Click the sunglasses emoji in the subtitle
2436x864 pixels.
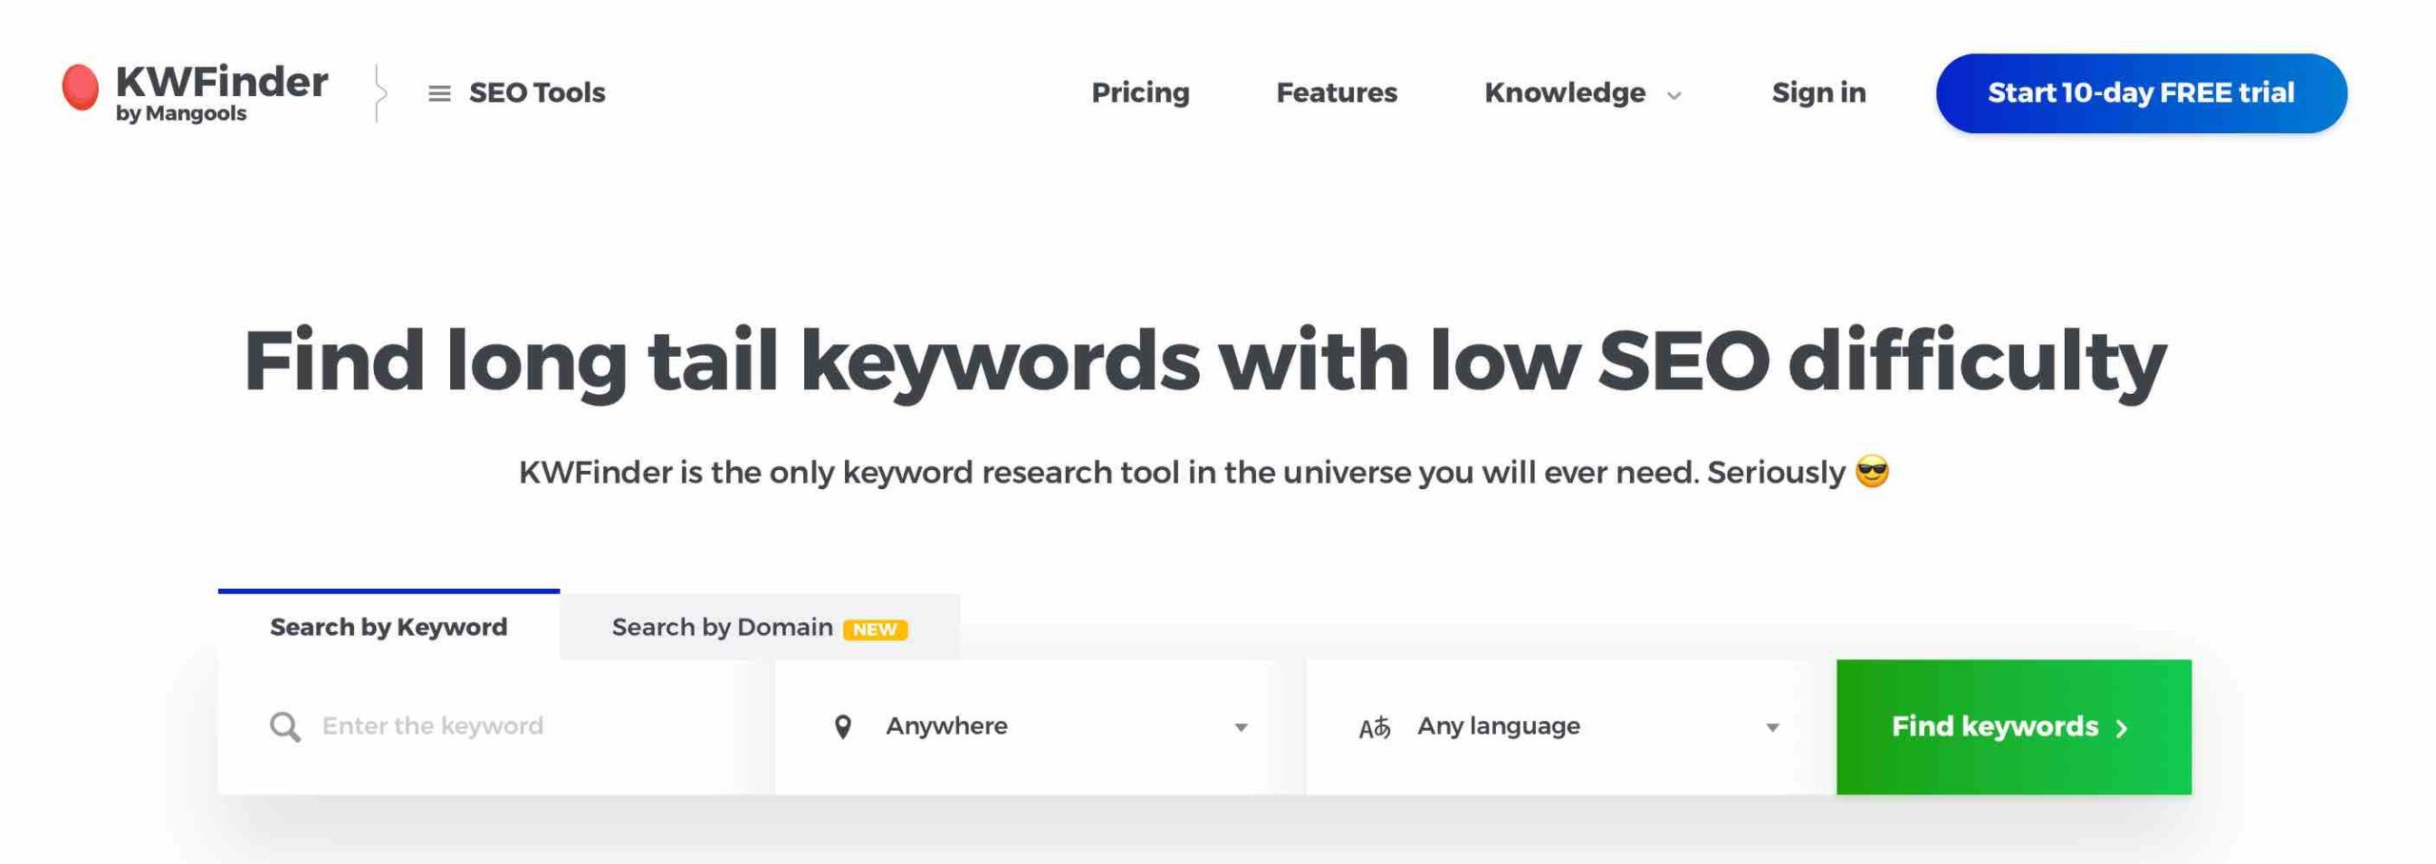tap(1872, 472)
